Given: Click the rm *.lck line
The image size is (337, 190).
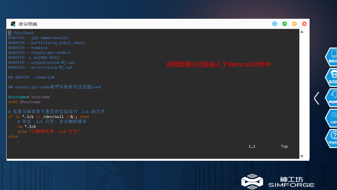Looking at the screenshot, I should point(27,127).
